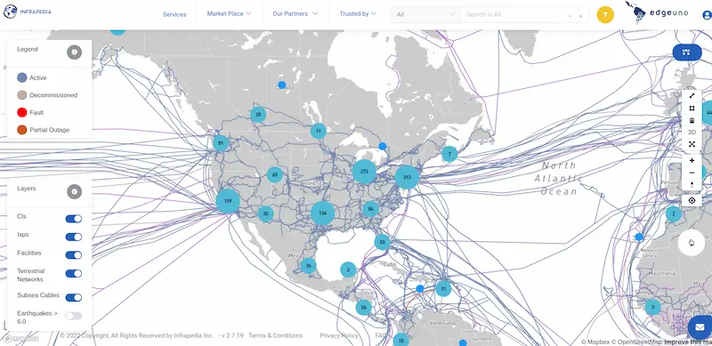This screenshot has width=712, height=346.
Task: Click the North Atlantic Ocean label
Action: (x=558, y=178)
